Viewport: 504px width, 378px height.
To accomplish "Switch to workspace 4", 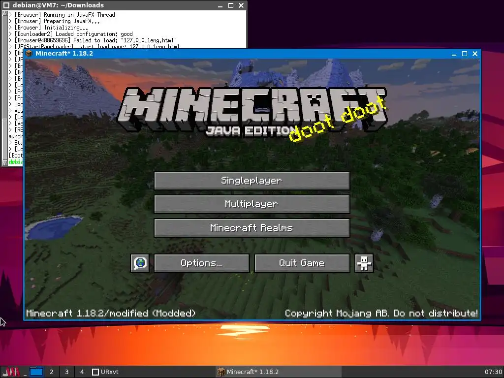I will pos(82,372).
